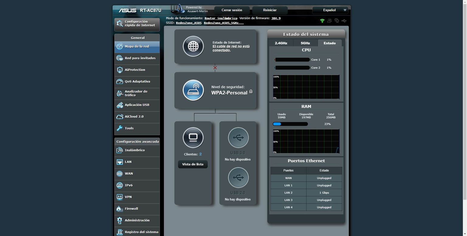Click the clients computer icon

[193, 138]
